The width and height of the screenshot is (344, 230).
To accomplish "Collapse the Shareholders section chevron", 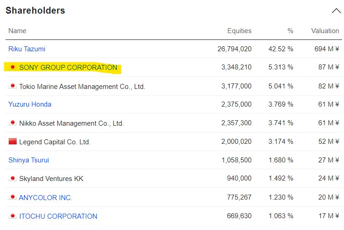I will [336, 11].
